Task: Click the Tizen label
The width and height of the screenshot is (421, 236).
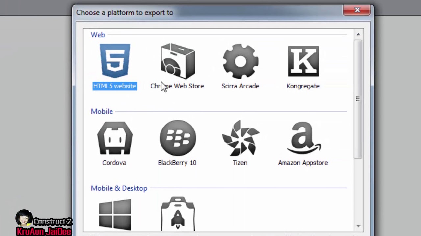Action: [x=240, y=163]
